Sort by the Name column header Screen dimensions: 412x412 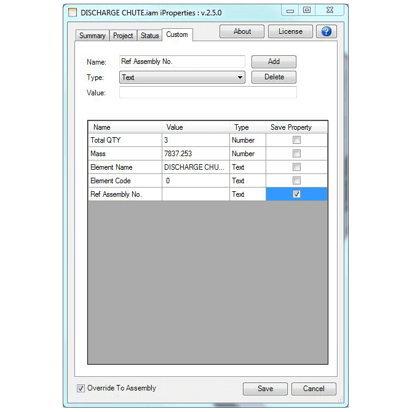point(125,127)
